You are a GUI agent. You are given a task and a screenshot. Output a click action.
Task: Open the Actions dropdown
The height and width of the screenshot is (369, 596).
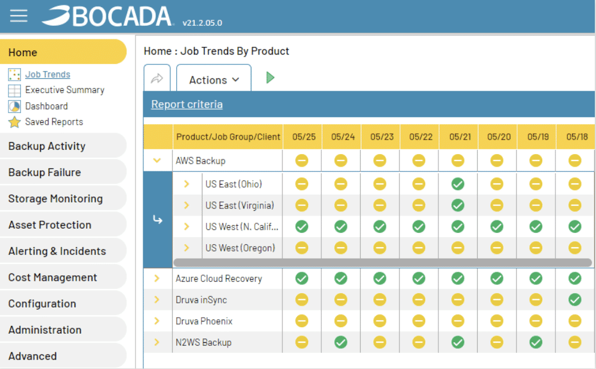coord(214,78)
